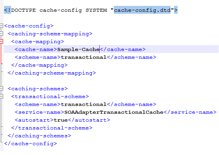The height and width of the screenshot is (155, 219).
Task: Click closing cache-name tag
Action: 123,49
